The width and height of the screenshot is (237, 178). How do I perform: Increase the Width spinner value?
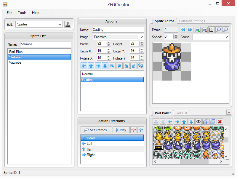[x=108, y=42]
